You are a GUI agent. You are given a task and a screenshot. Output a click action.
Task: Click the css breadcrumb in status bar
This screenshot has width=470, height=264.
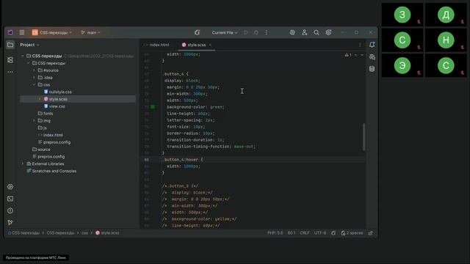[85, 233]
